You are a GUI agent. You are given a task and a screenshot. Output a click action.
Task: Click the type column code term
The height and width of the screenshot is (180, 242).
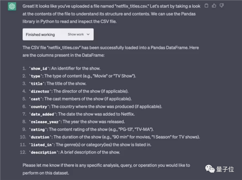35,76
